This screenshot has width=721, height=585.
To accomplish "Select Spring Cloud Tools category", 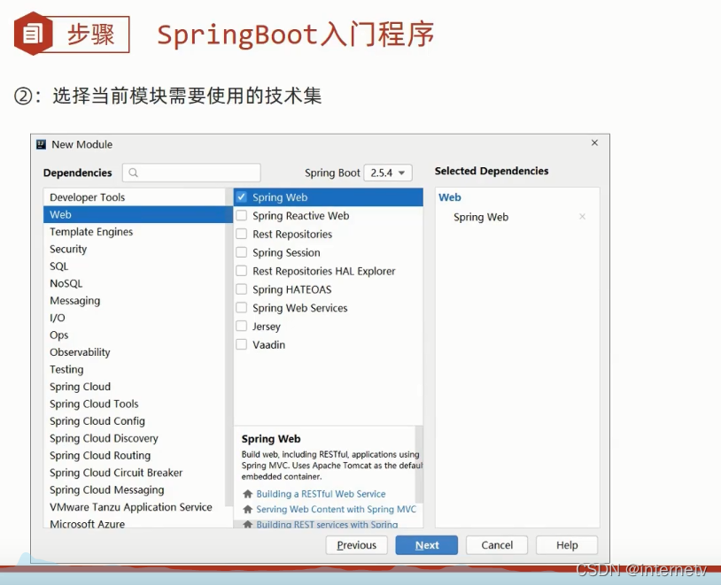I will tap(135, 404).
